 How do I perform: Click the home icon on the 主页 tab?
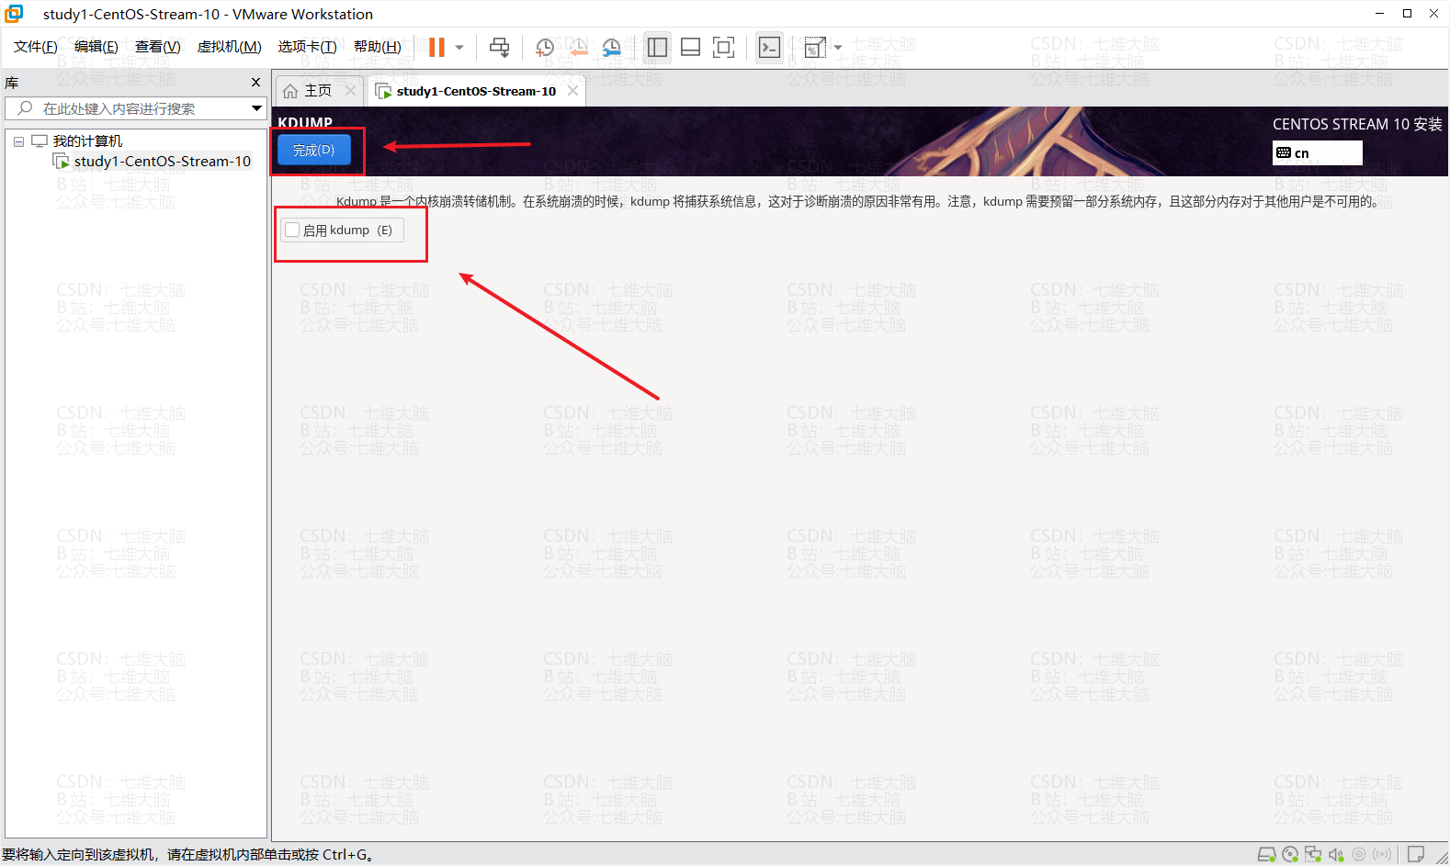point(290,91)
